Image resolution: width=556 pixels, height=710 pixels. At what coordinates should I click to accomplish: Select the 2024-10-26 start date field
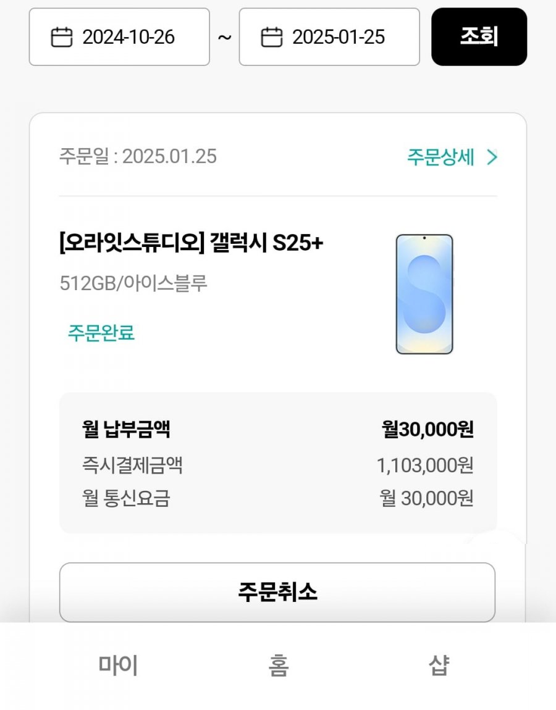[x=128, y=38]
